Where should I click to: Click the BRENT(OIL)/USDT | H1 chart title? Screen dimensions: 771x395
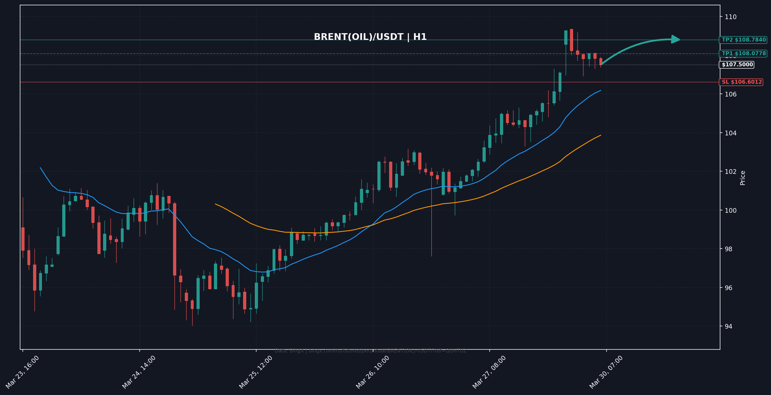pos(370,37)
